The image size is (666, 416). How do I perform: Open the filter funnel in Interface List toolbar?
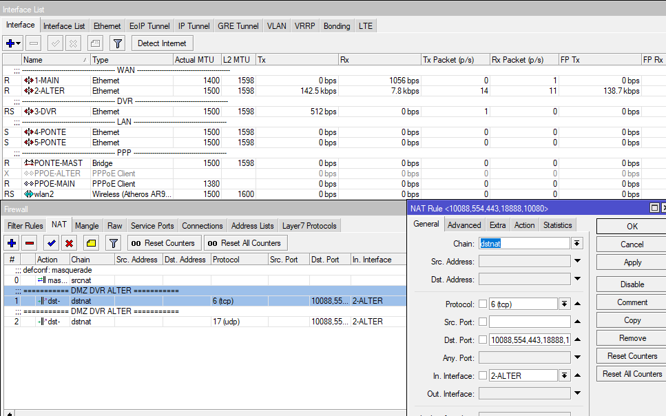[x=118, y=43]
